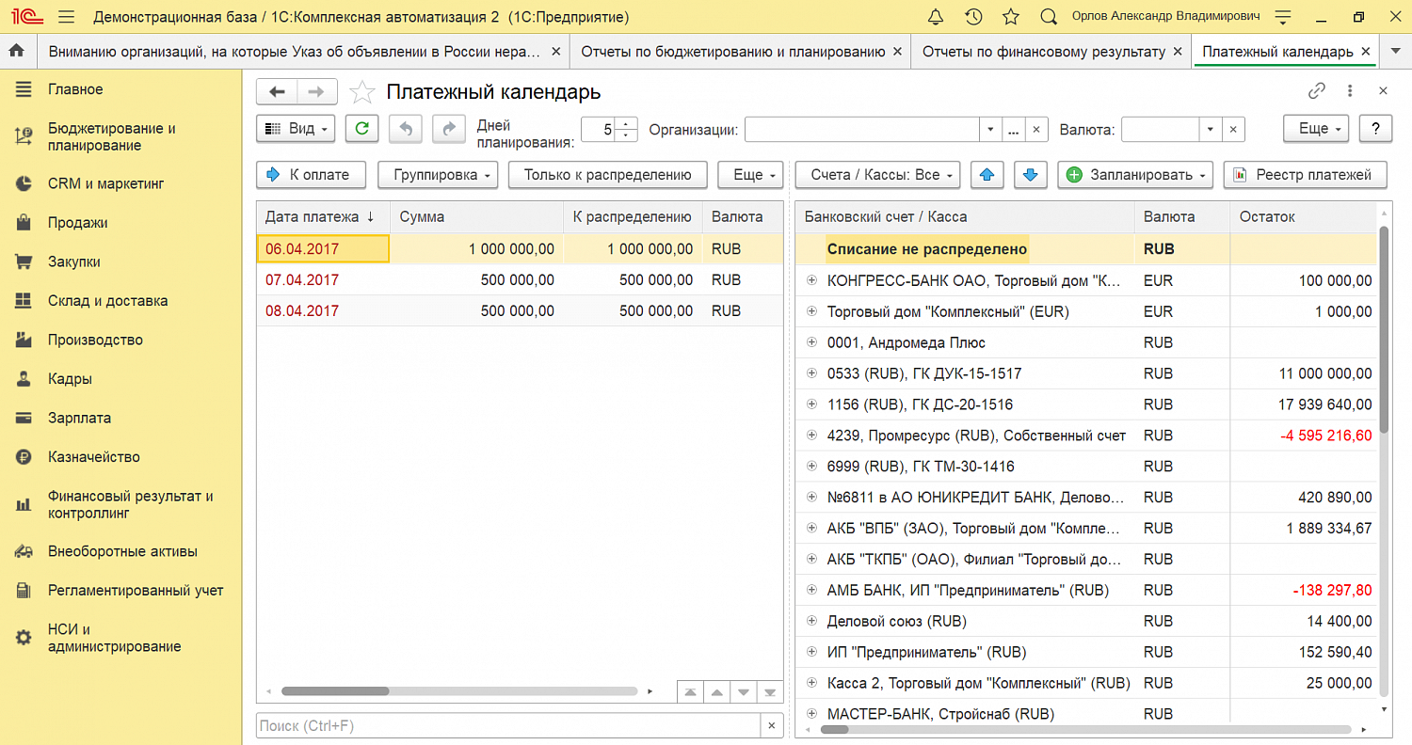Open Закупки section in sidebar

[x=74, y=262]
